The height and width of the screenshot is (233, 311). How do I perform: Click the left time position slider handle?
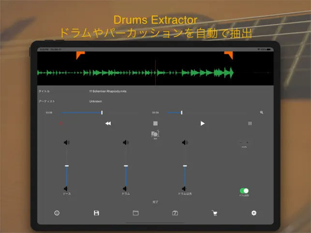tap(102, 113)
